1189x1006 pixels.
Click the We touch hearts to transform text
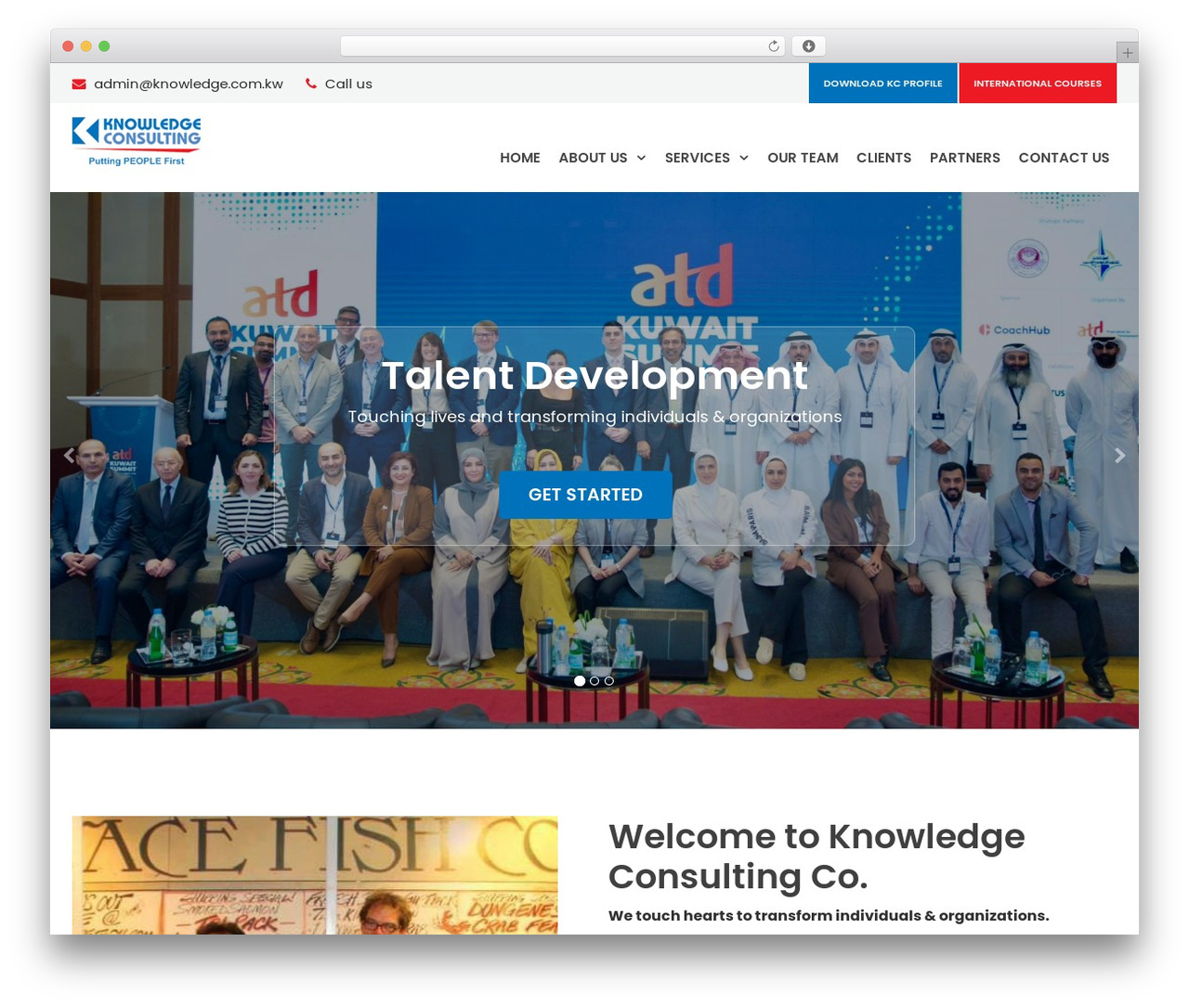coord(829,916)
